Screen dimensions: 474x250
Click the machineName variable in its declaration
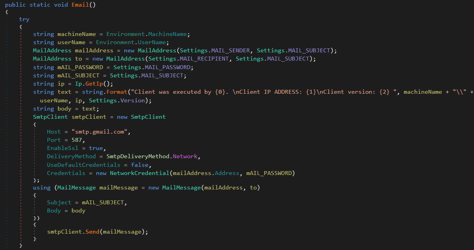coord(77,34)
